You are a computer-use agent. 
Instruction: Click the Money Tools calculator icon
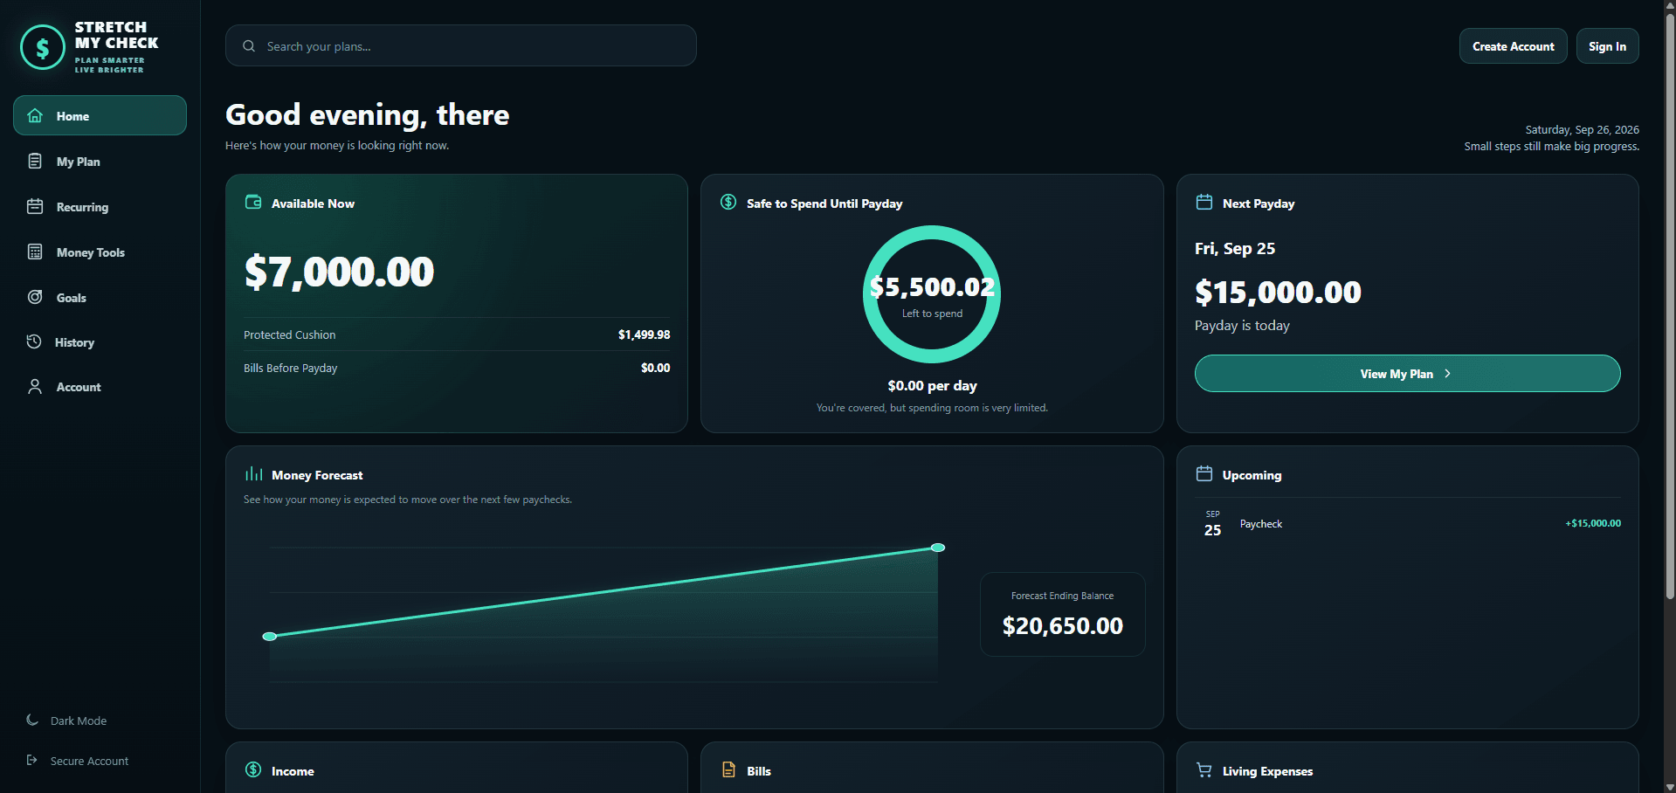(35, 252)
